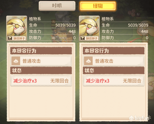Tap the right 普通攻击 attack icon
Image resolution: width=154 pixels, height=124 pixels.
pos(88,61)
